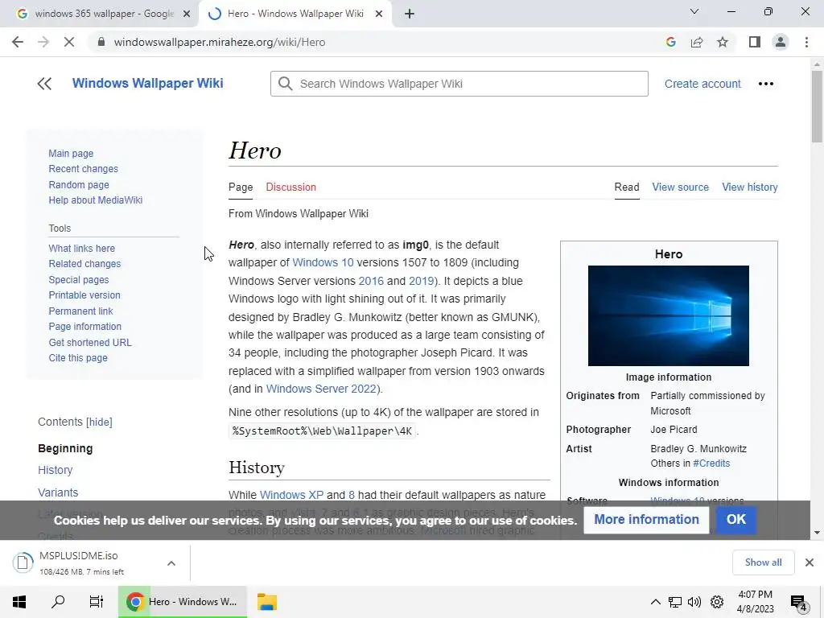
Task: Hide the Contents list
Action: pos(99,422)
